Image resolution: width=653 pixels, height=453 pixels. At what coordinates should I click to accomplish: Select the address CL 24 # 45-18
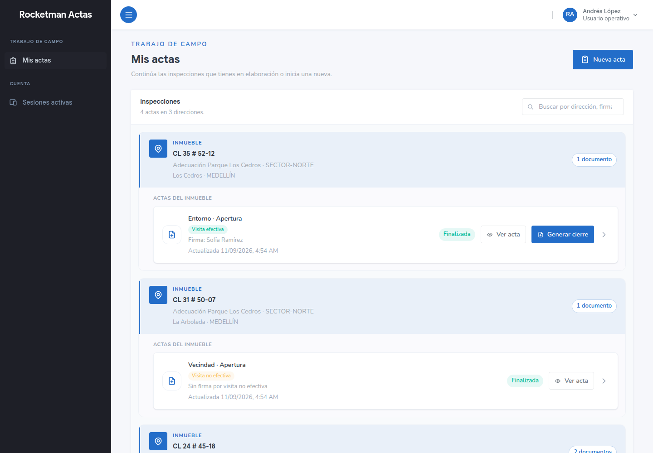[194, 446]
